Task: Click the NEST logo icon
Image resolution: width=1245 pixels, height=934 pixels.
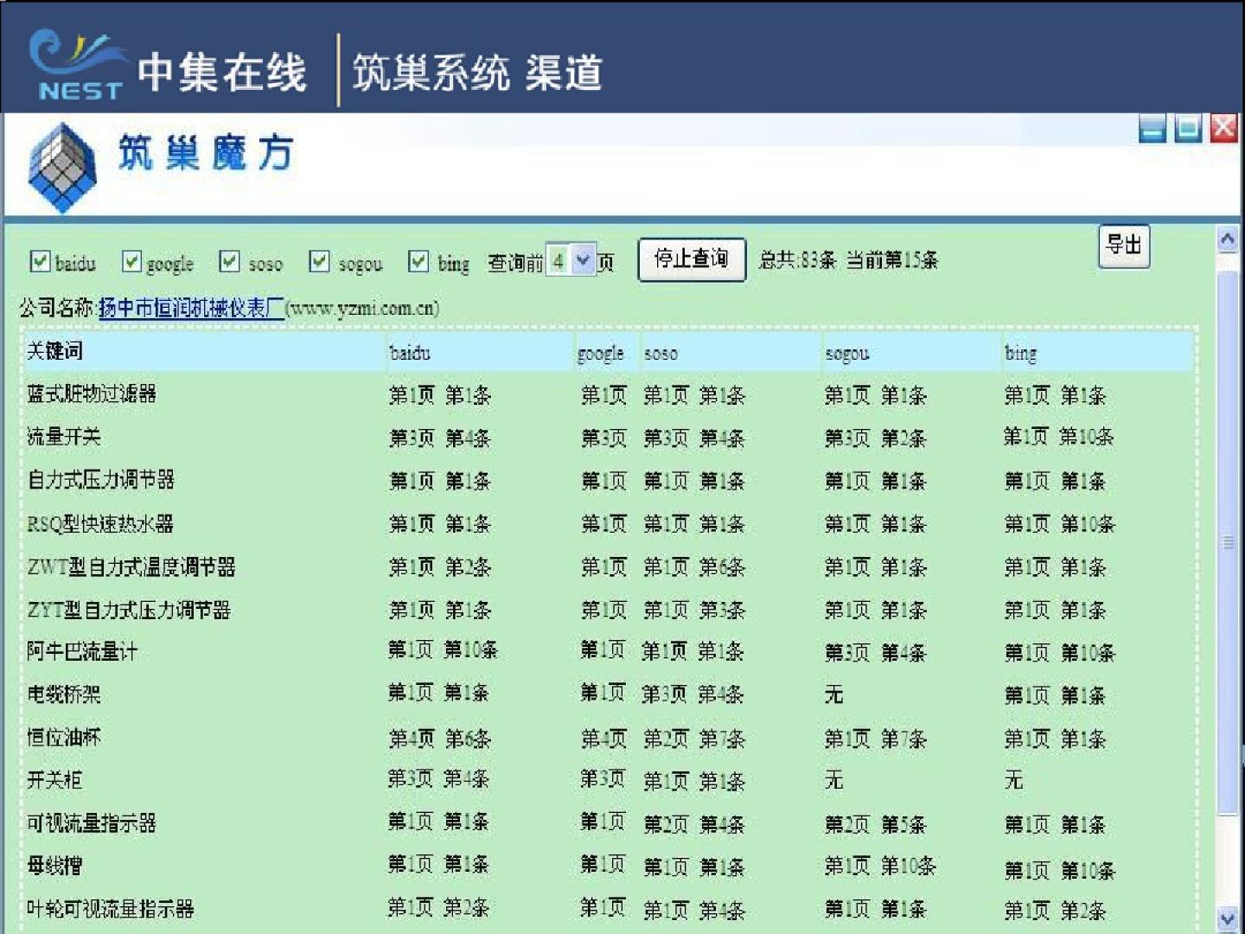Action: pos(76,65)
